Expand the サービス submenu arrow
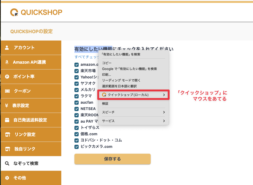Screen dimensions: 253x185 pos(164,121)
